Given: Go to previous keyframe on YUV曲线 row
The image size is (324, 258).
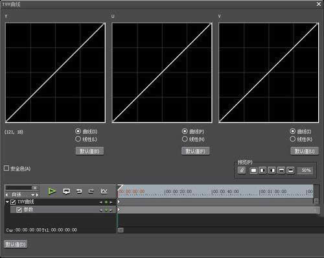Looking at the screenshot, I should tap(101, 202).
